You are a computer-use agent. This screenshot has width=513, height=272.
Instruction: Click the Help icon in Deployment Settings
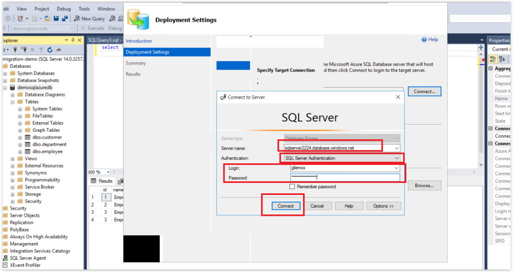pos(424,40)
